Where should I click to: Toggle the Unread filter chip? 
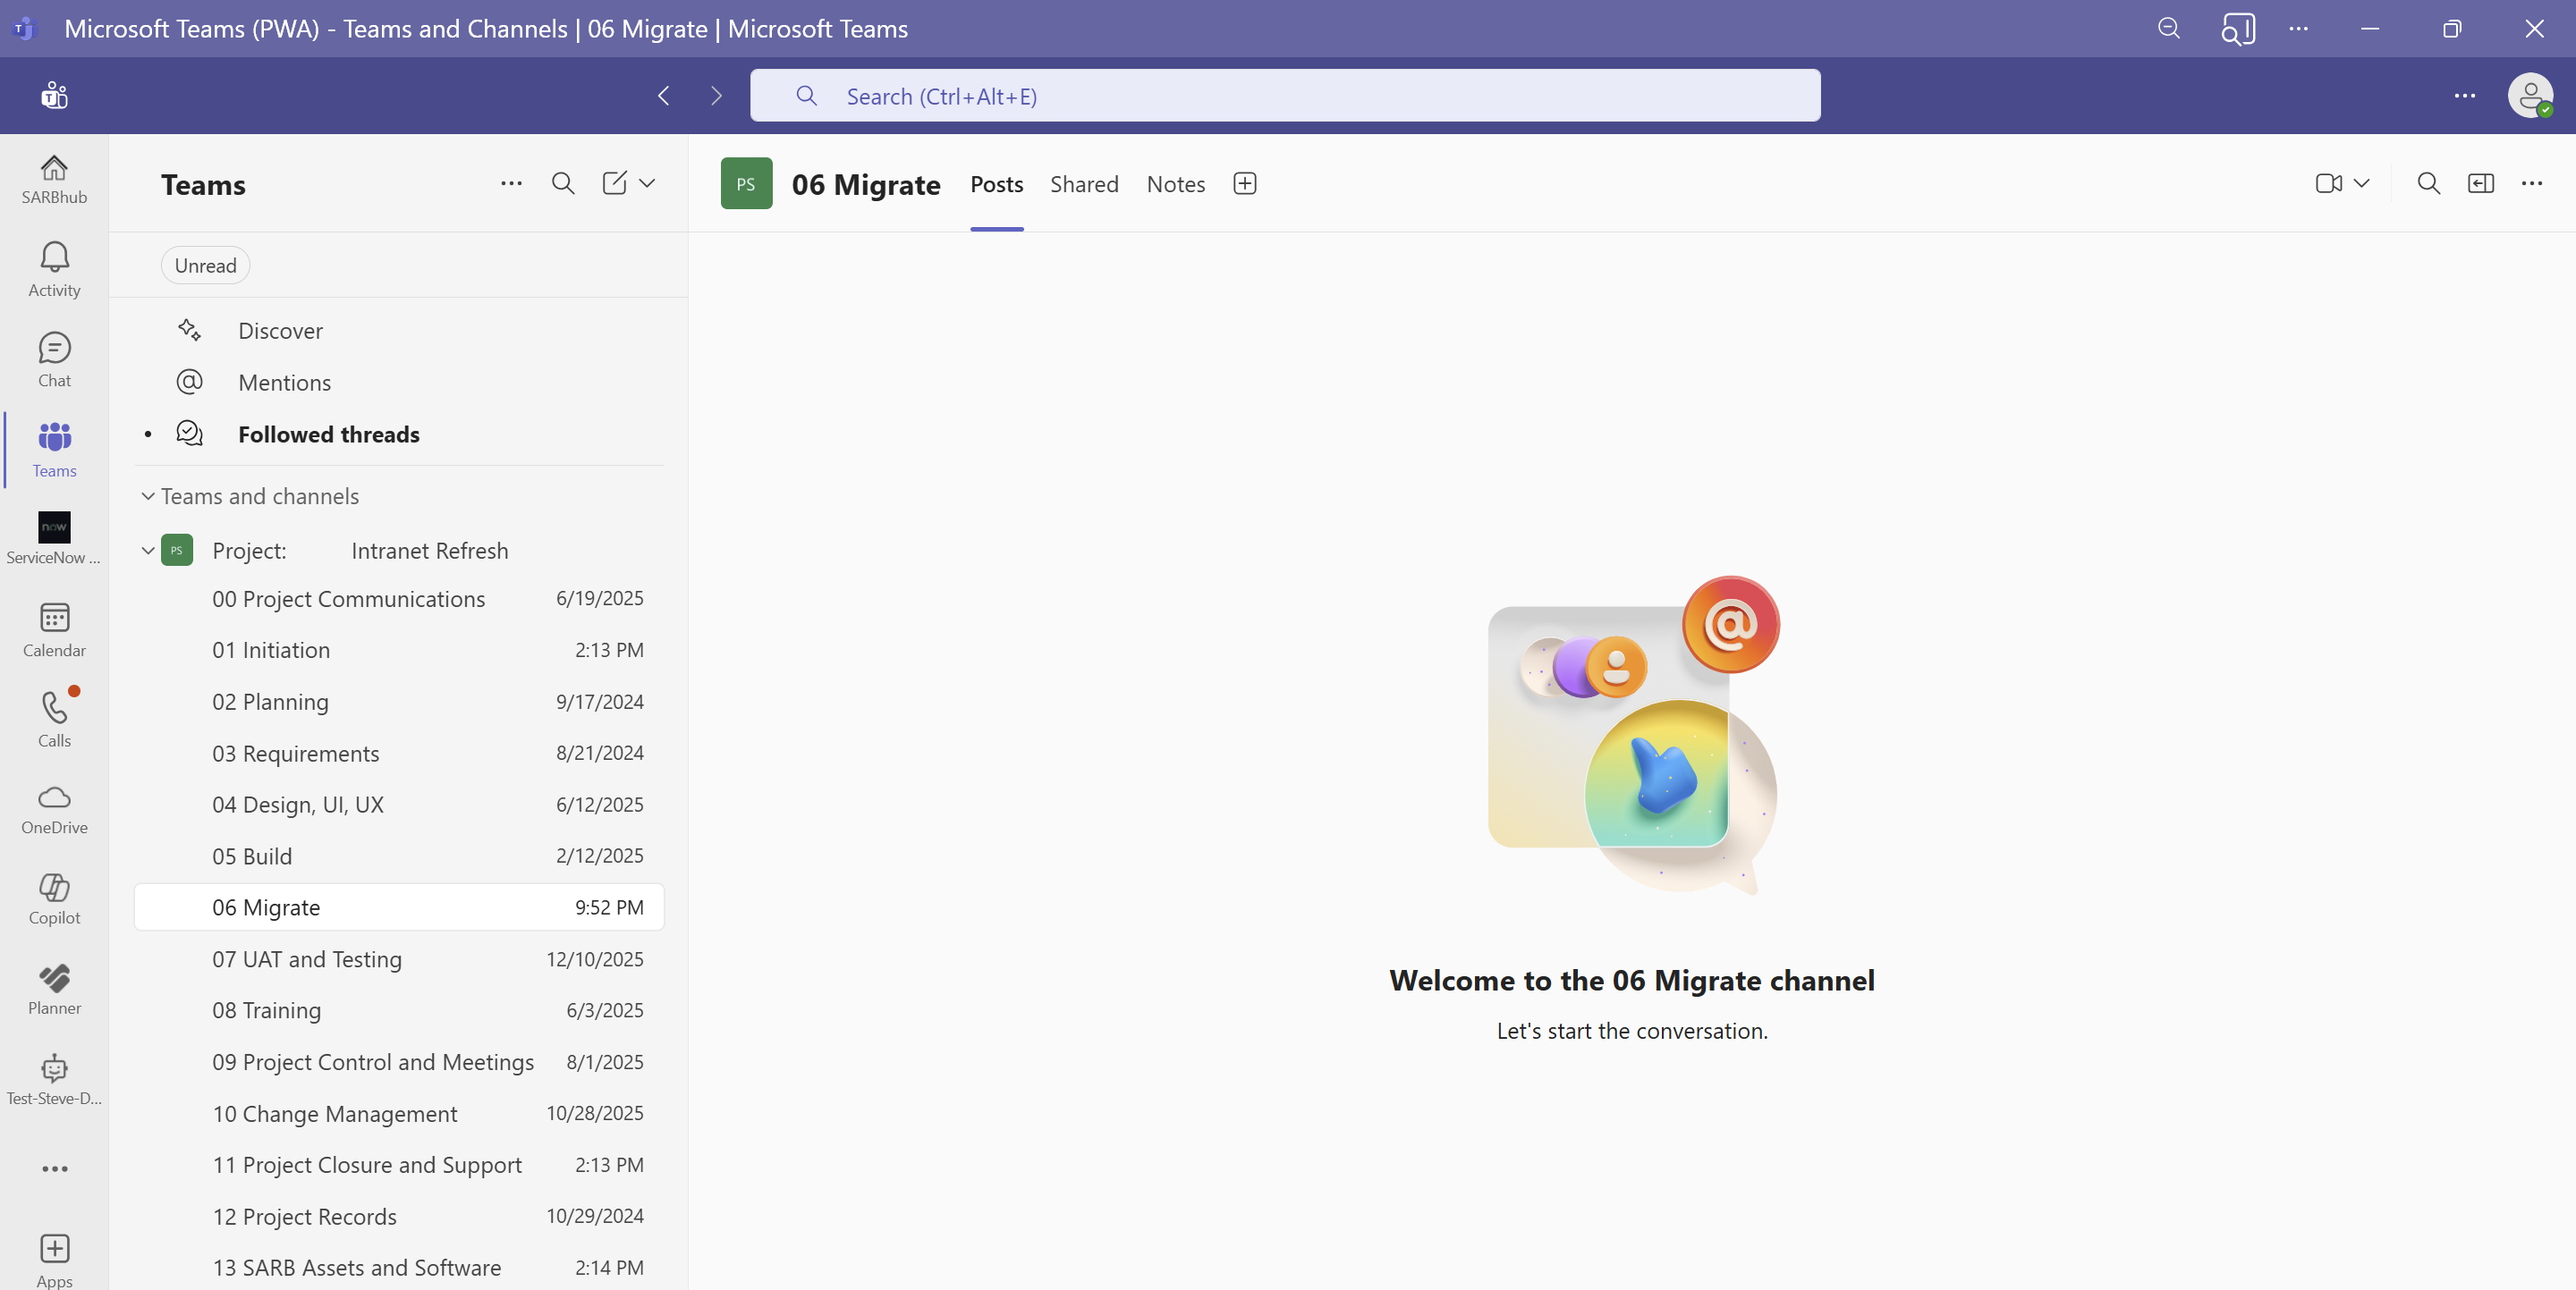(x=205, y=266)
